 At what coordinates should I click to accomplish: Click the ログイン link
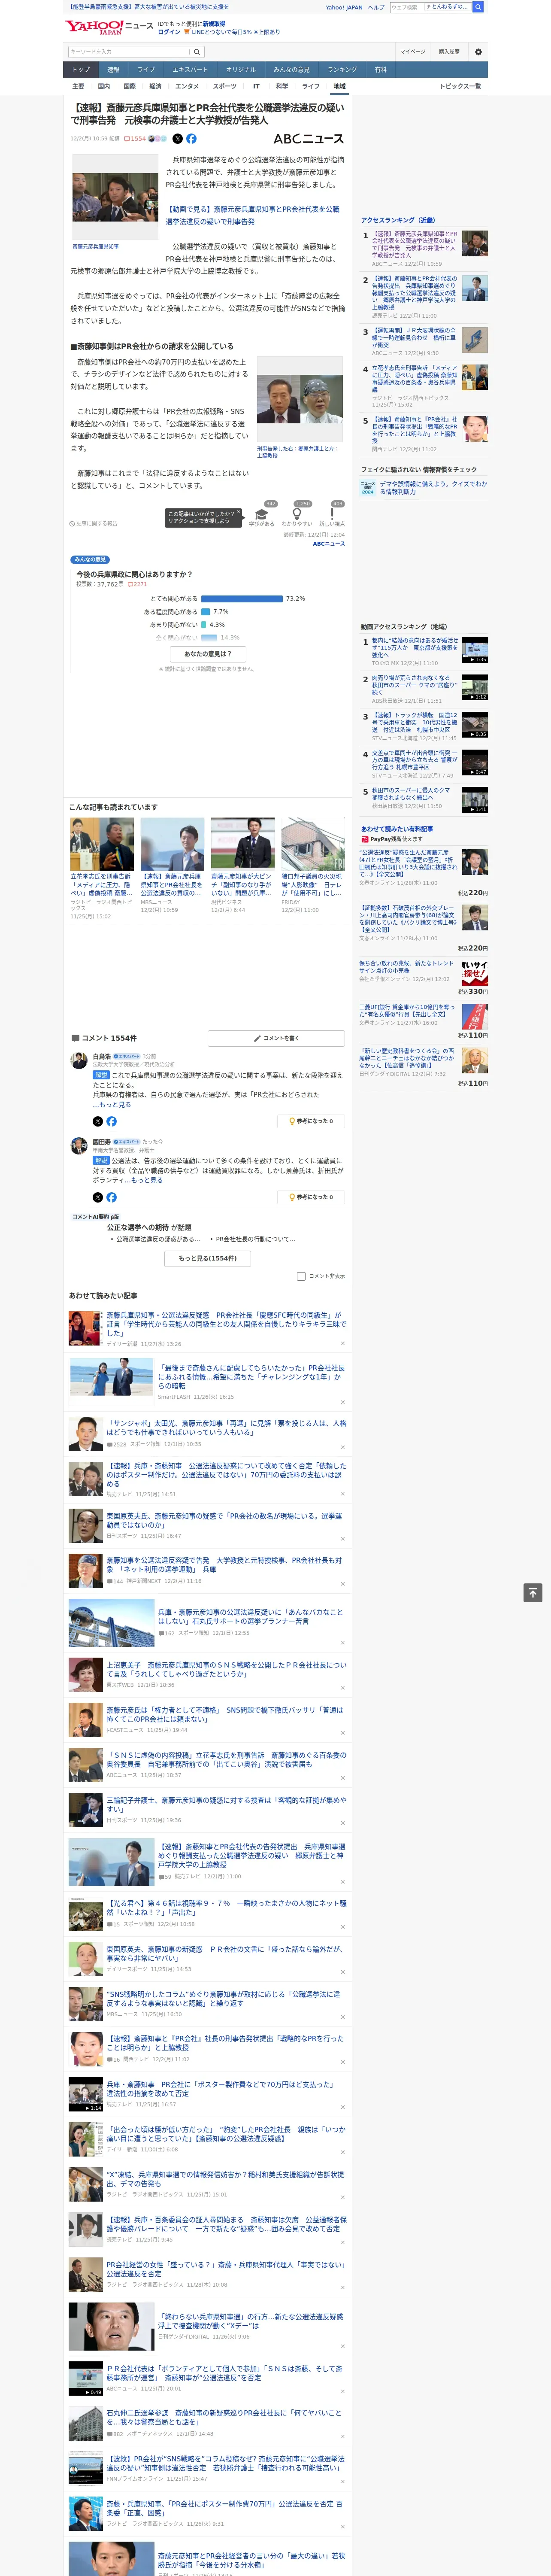pos(169,32)
